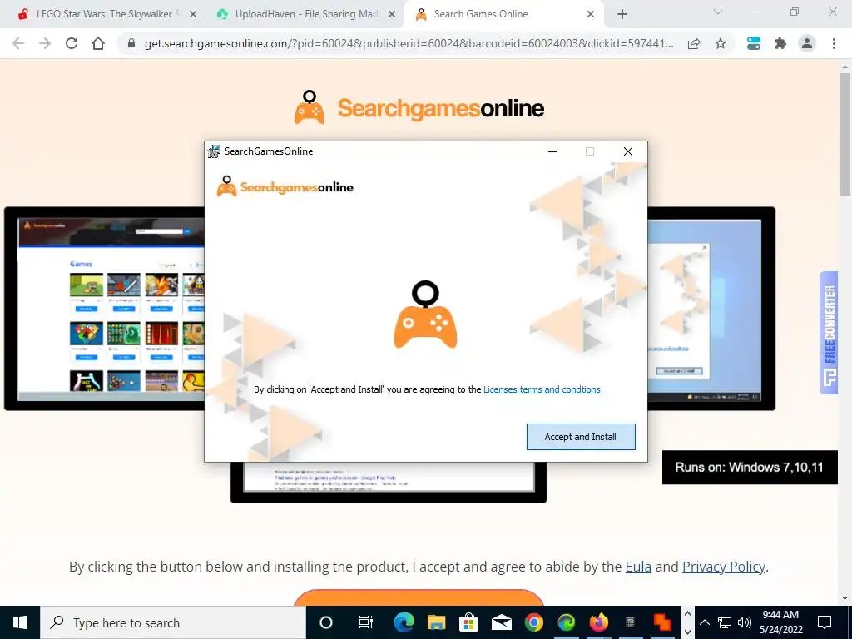The width and height of the screenshot is (852, 639).
Task: Close the SearchGamesOnline installer dialog
Action: (628, 151)
